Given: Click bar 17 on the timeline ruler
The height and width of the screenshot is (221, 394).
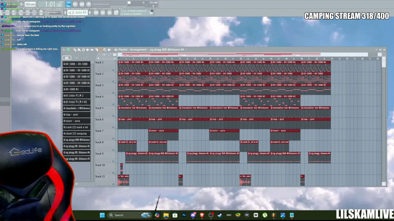Looking at the screenshot, I should click(x=180, y=59).
